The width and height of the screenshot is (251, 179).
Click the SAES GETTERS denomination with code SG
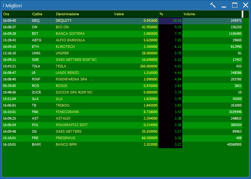(68, 132)
